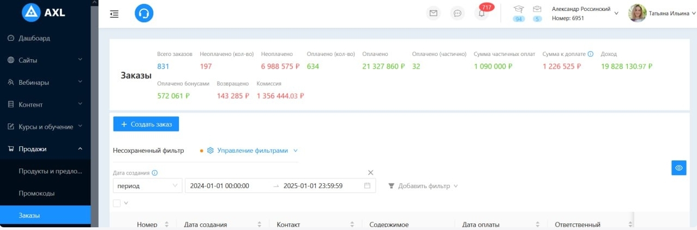Click the AXL logo icon
Screen dimensions: 697x230
pos(31,13)
